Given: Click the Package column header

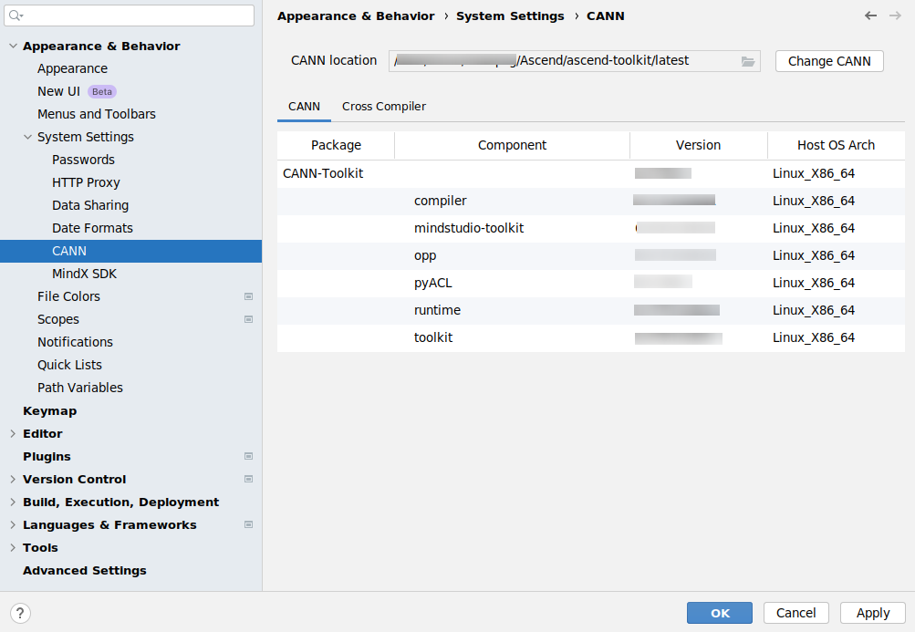Looking at the screenshot, I should (x=336, y=145).
